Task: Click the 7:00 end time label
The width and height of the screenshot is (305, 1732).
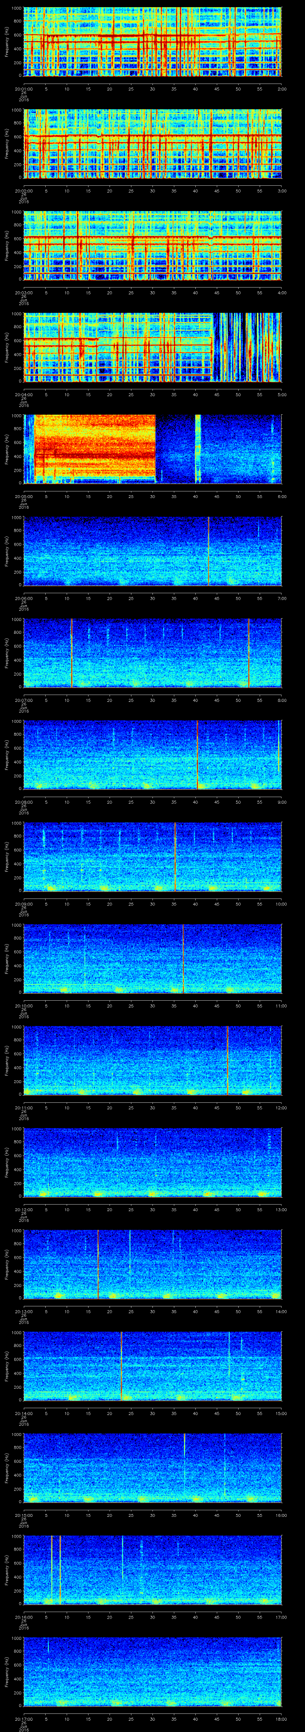Action: click(281, 599)
